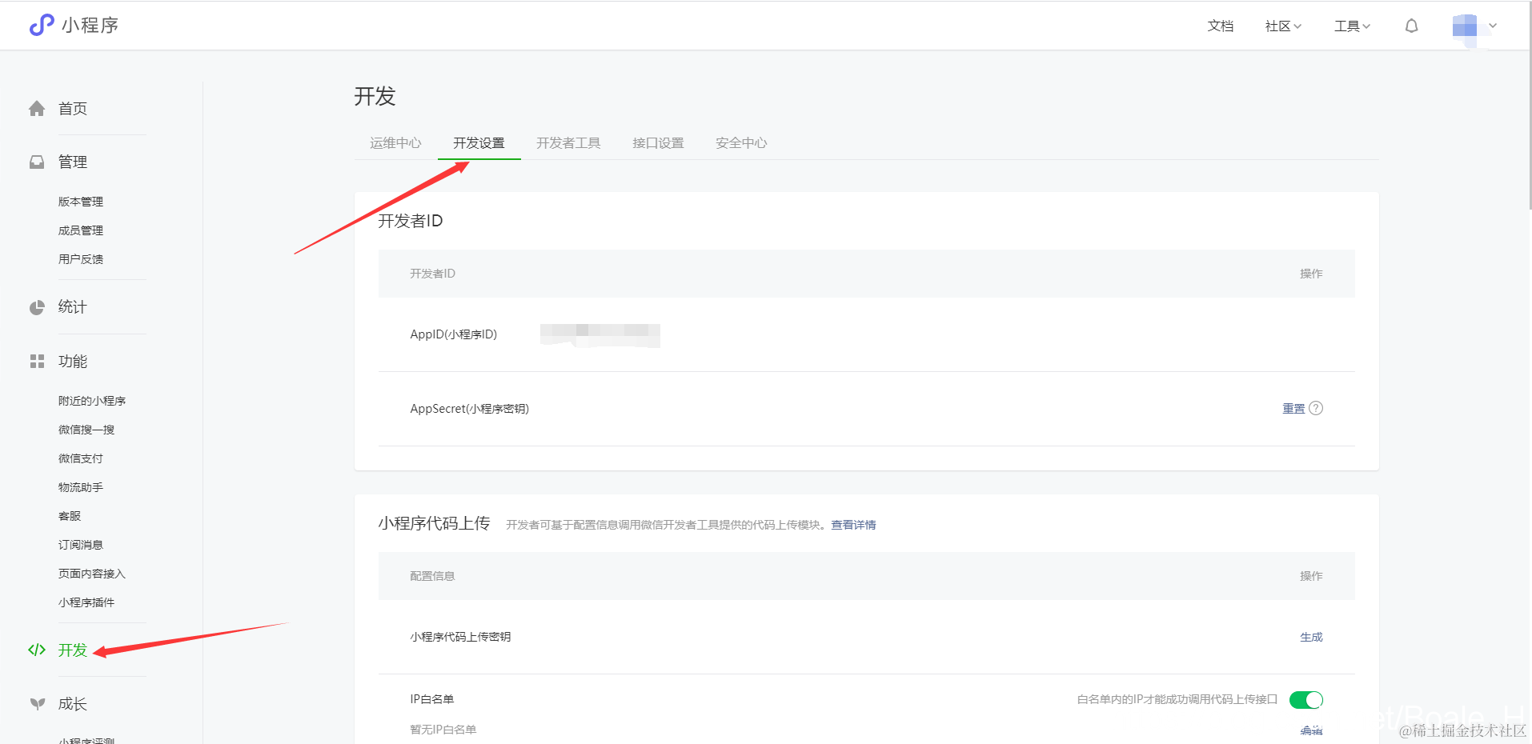Screen dimensions: 1532x744
Task: Click the AppSecret help question mark toggle
Action: click(x=1317, y=408)
